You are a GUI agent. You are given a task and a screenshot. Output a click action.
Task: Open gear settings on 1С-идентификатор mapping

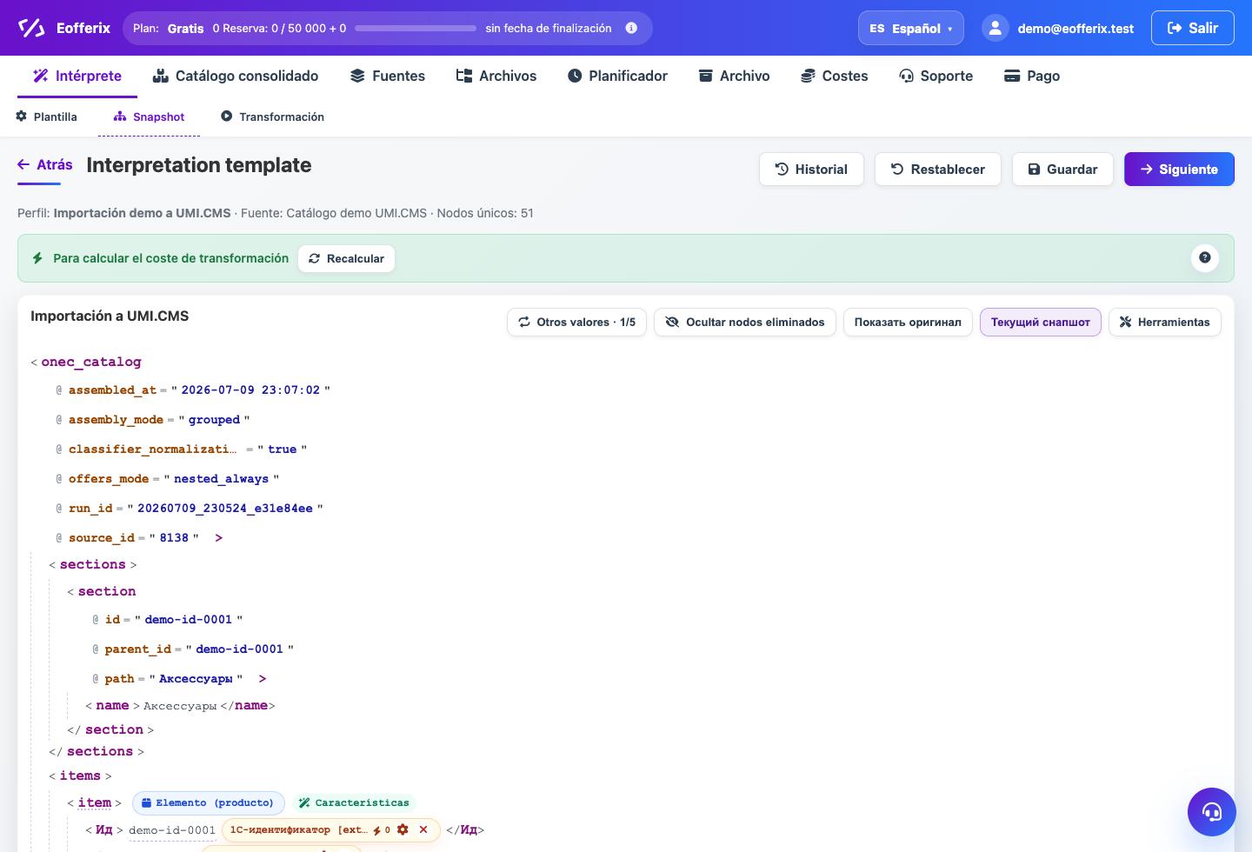403,829
